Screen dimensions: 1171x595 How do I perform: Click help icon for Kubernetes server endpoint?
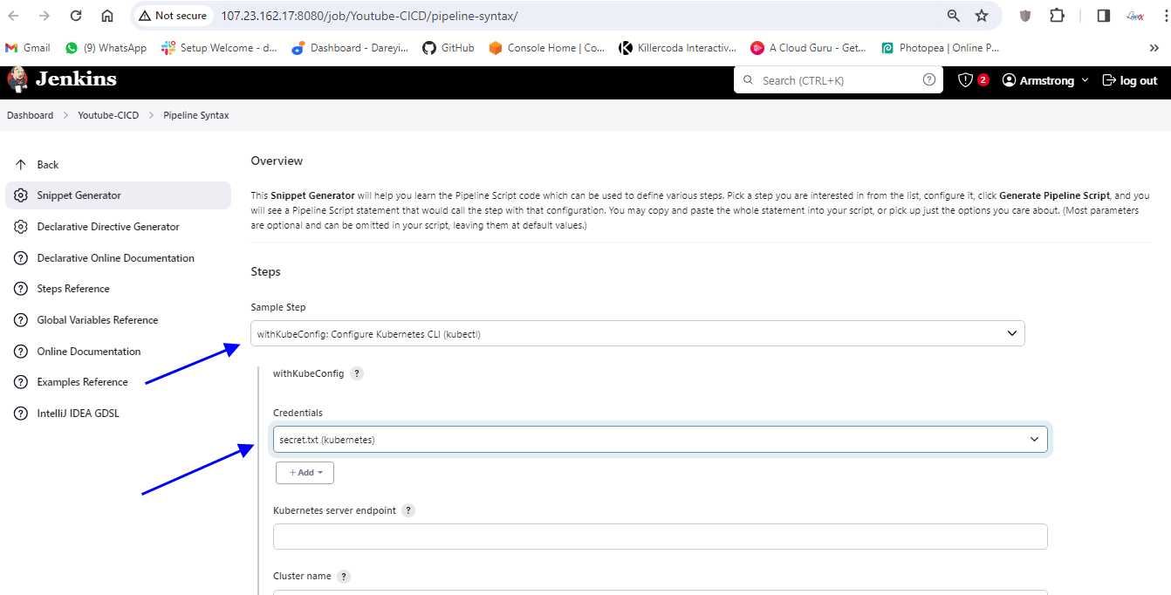pyautogui.click(x=408, y=510)
